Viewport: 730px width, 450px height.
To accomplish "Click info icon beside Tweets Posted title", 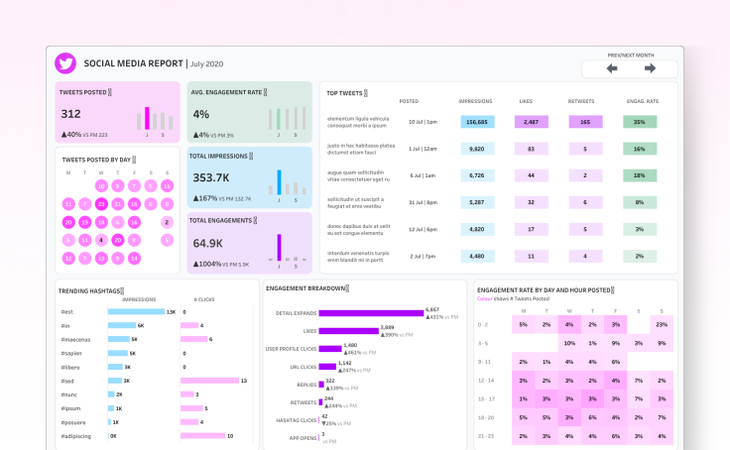I will point(110,92).
